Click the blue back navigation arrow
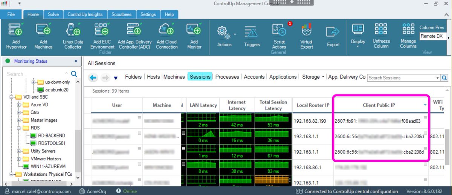452x195 pixels. (x=93, y=78)
